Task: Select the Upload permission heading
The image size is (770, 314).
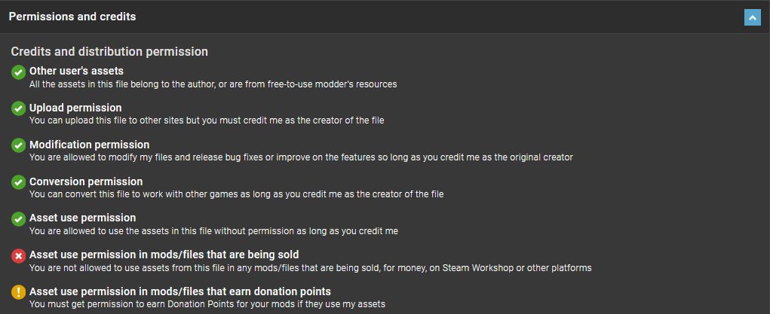Action: [x=75, y=108]
